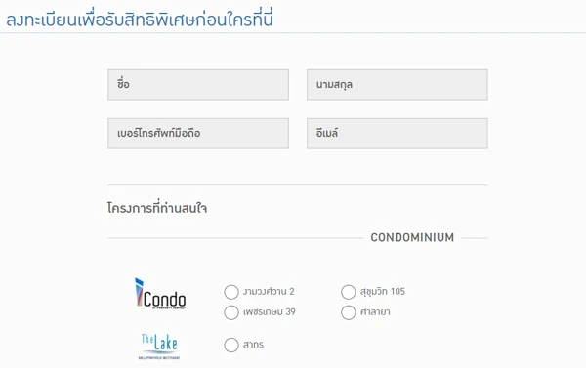
Task: Click the เบอร์โทรศัพท์มือถือ phone field
Action: point(198,134)
